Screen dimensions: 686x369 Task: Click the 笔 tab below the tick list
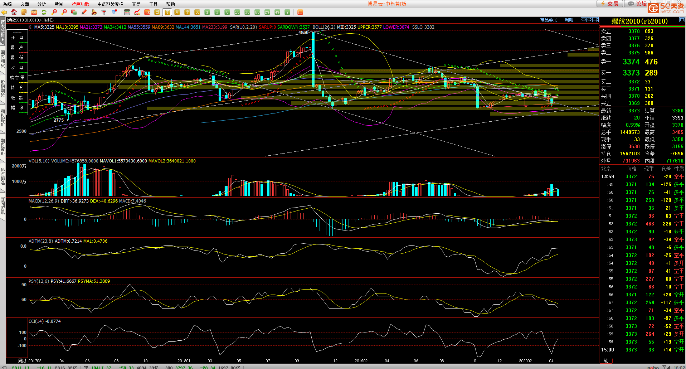[x=605, y=360]
